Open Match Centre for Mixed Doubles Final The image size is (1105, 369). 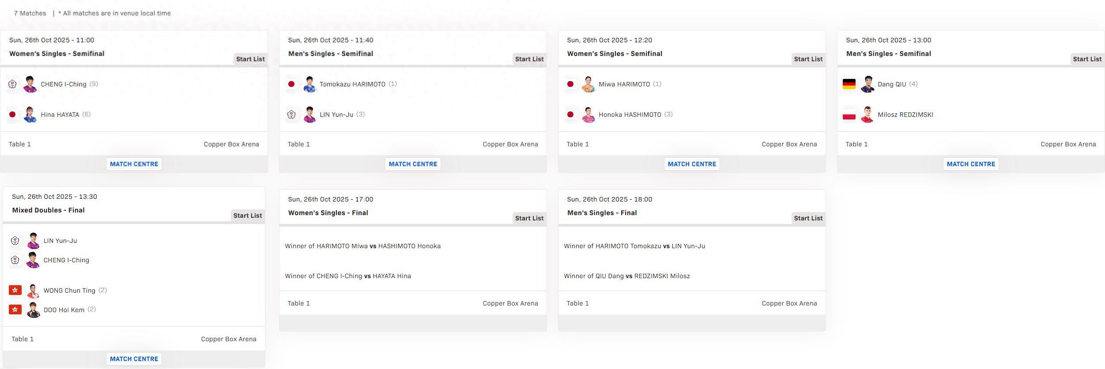tap(134, 359)
